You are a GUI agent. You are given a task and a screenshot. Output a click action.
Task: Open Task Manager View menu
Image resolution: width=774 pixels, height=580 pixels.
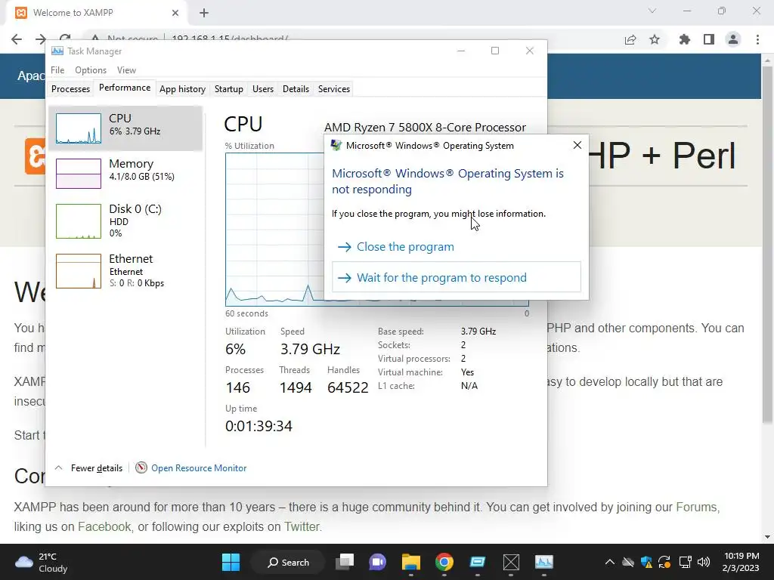[x=126, y=70]
